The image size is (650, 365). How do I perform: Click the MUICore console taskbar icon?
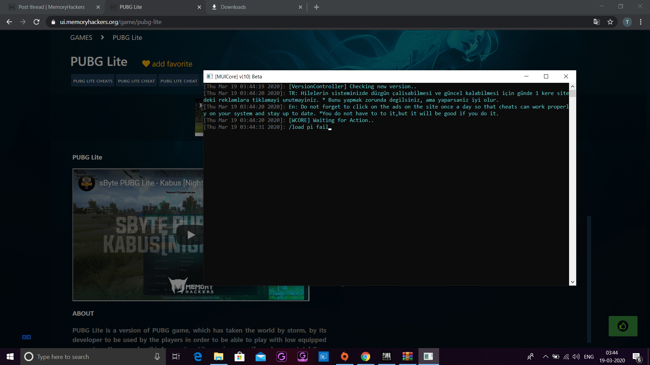coord(429,357)
